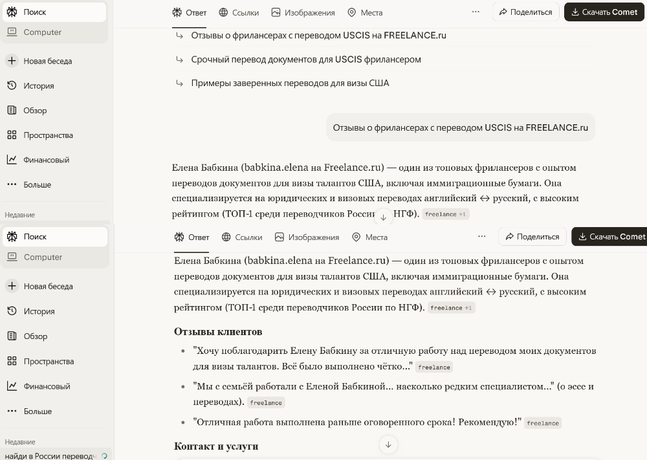
Task: Select Поиск mode in the upper sidebar
Action: click(35, 12)
